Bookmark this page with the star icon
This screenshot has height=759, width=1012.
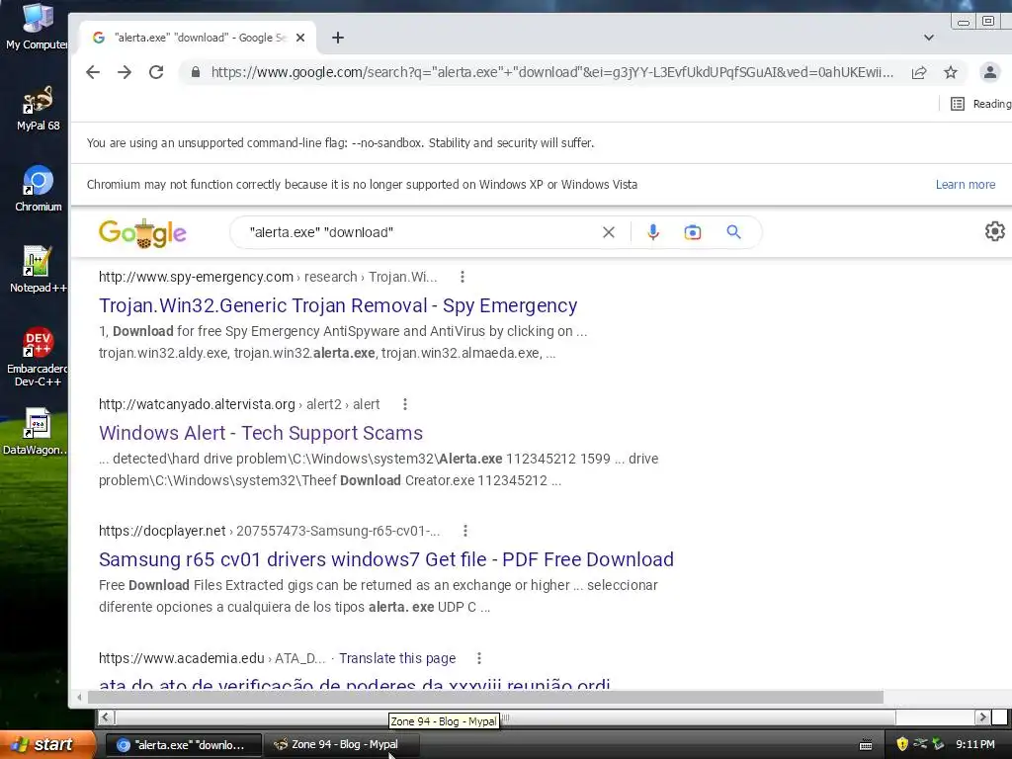951,72
